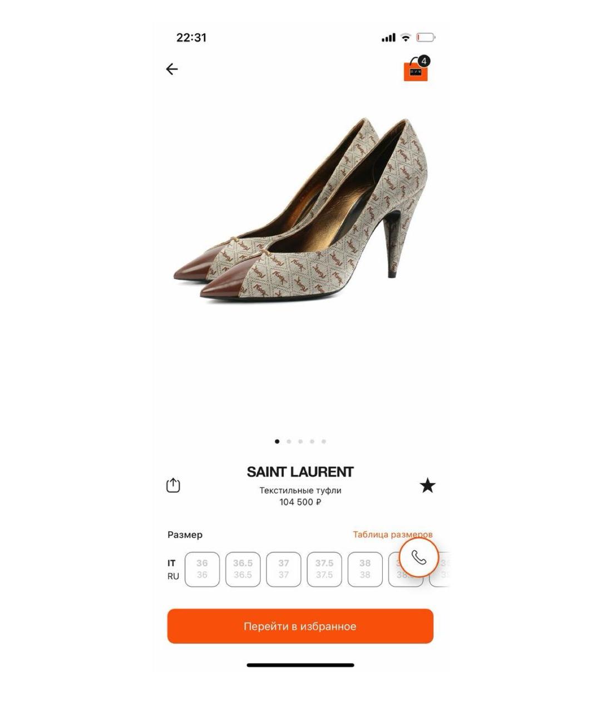Viewport: 601px width, 712px height.
Task: Select size IT 37
Action: click(284, 569)
